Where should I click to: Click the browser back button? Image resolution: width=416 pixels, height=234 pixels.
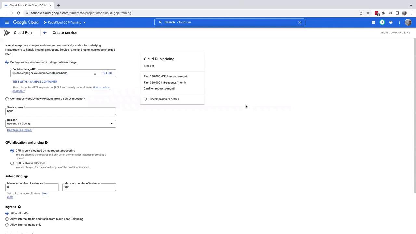[x=5, y=13]
